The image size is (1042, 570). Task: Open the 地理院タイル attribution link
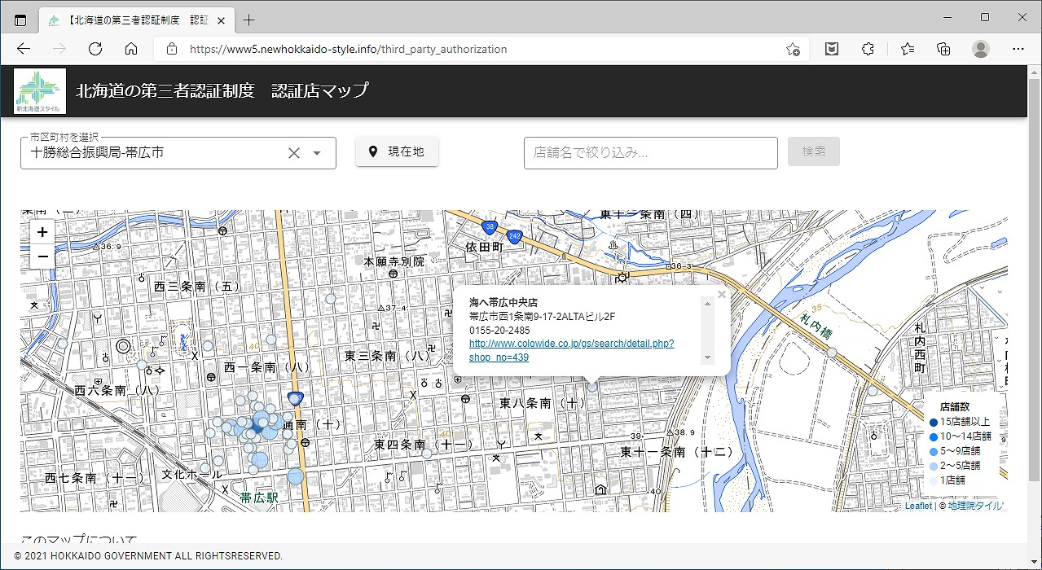975,506
